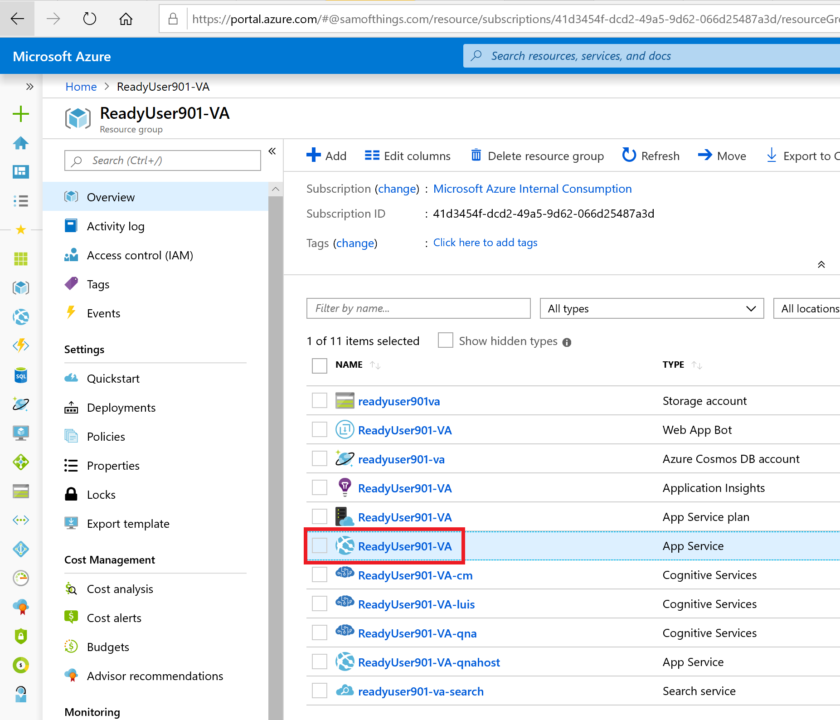Expand the left sidebar with double chevron
The image size is (840, 720).
[x=30, y=87]
